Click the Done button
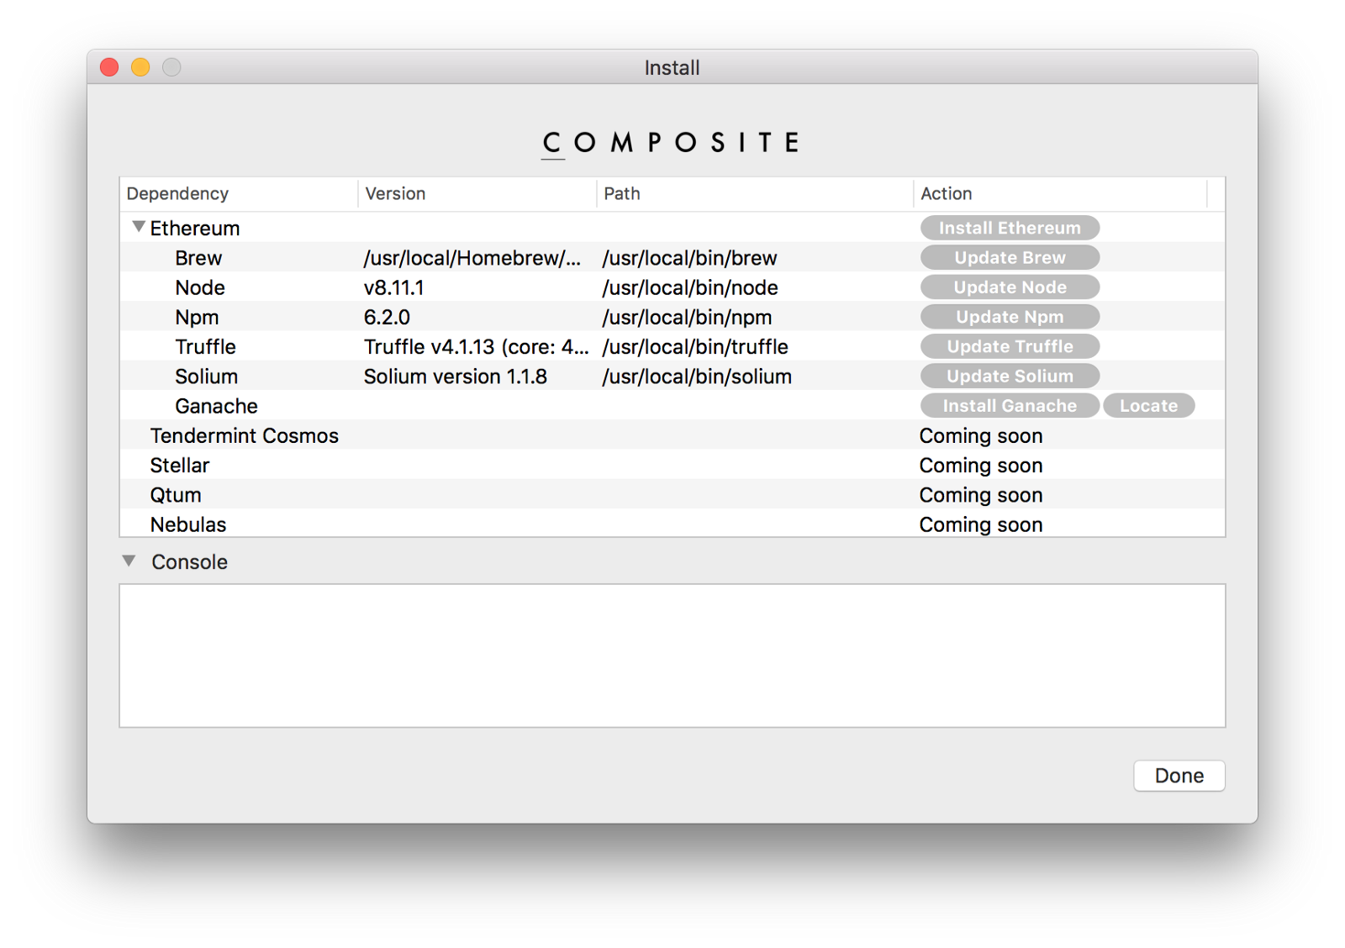The image size is (1345, 948). coord(1179,776)
